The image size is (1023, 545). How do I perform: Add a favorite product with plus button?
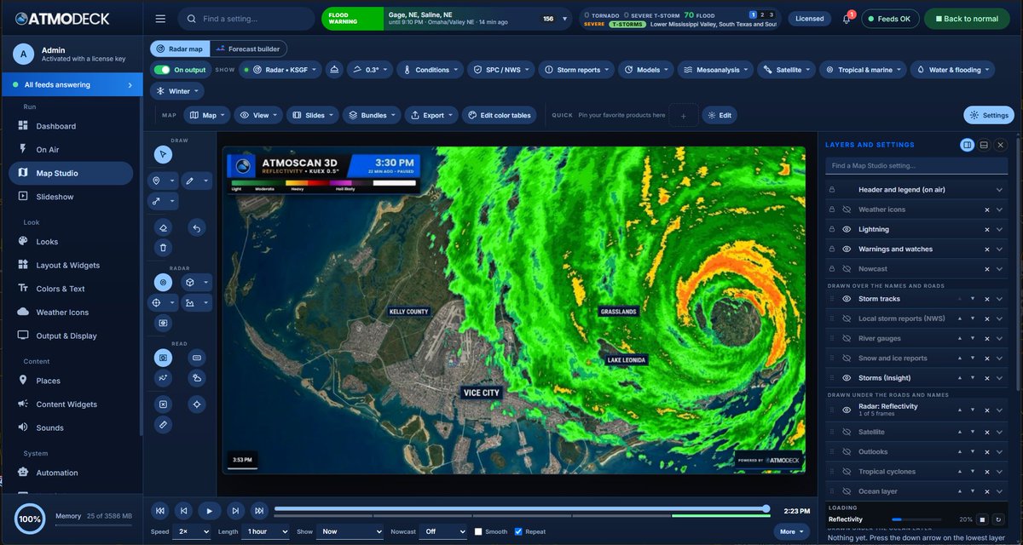683,115
